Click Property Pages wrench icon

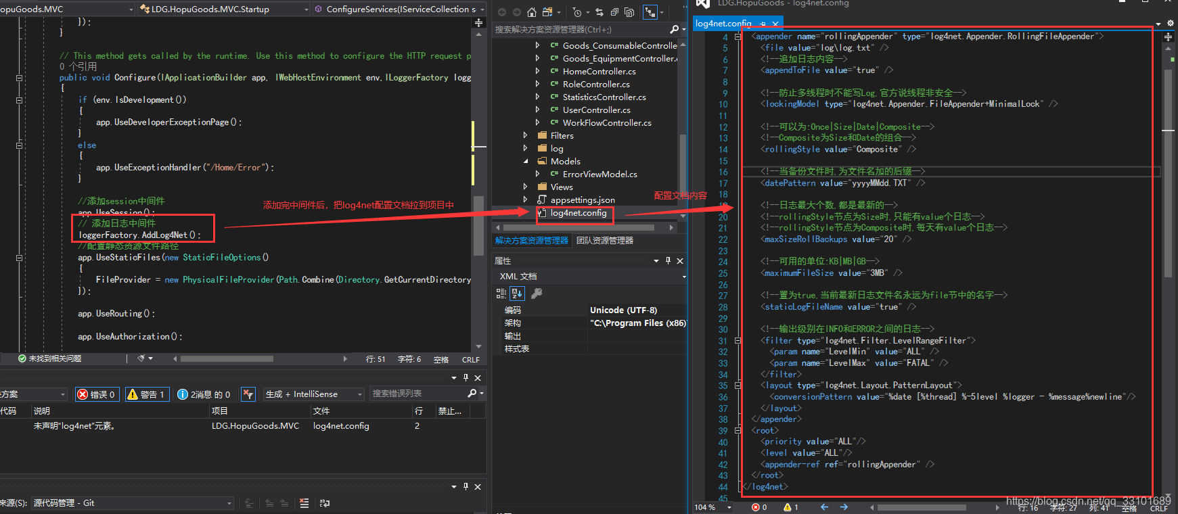pyautogui.click(x=537, y=294)
